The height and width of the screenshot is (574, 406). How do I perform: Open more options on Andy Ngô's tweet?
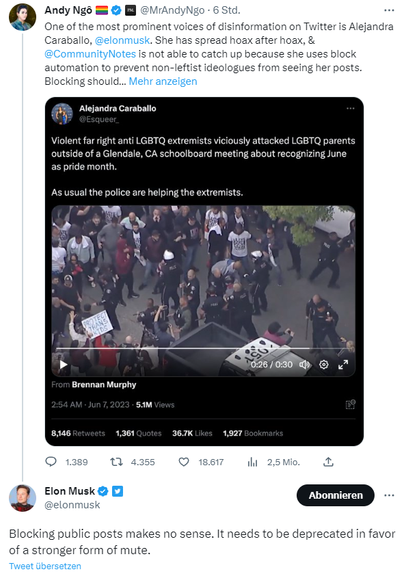(x=389, y=10)
